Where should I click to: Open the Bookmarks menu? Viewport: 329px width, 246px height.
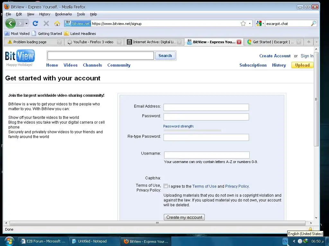63,14
